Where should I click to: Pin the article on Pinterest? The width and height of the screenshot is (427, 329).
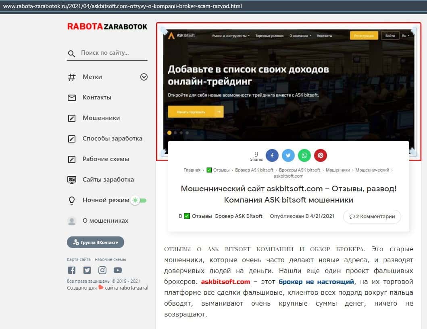pos(321,155)
